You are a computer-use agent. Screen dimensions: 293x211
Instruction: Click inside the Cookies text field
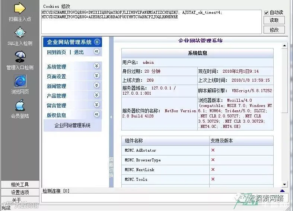coord(152,22)
